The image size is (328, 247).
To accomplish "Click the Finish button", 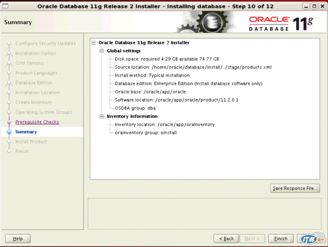I will point(281,238).
